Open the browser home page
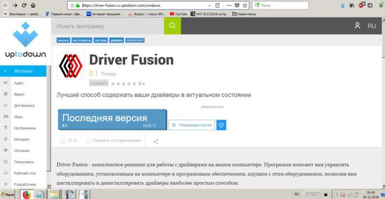The height and width of the screenshot is (199, 385). 33,5
